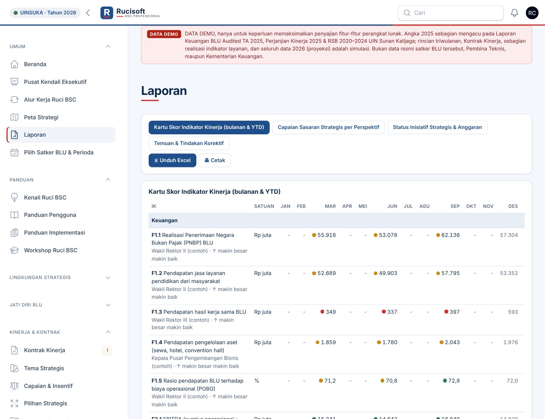Open the notifications bell icon
The width and height of the screenshot is (545, 419).
tap(514, 13)
